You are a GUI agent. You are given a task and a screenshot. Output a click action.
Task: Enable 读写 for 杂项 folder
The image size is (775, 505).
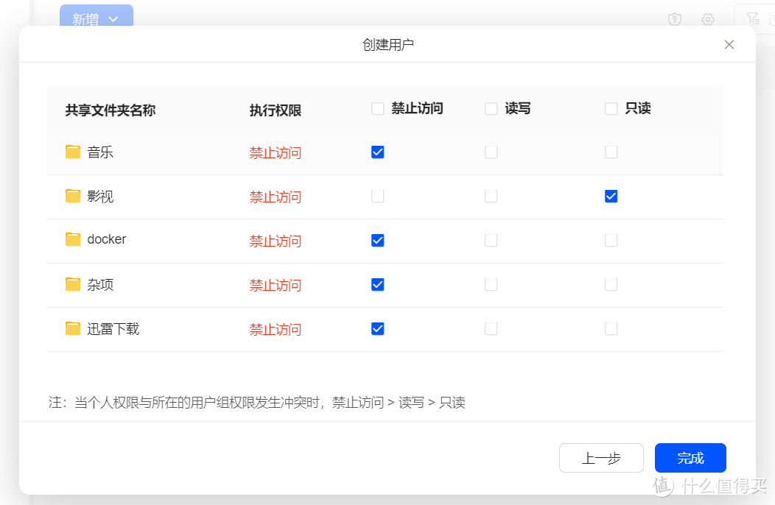pos(491,285)
